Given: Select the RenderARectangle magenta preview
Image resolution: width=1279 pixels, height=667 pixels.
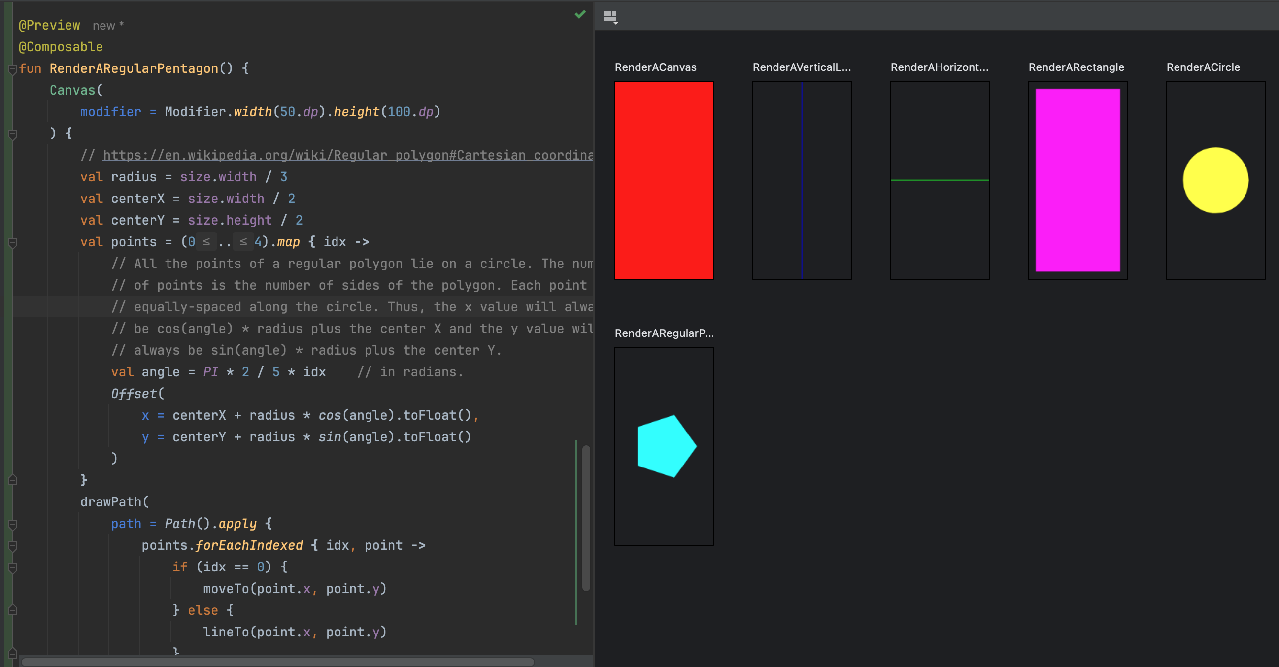Looking at the screenshot, I should (x=1078, y=180).
